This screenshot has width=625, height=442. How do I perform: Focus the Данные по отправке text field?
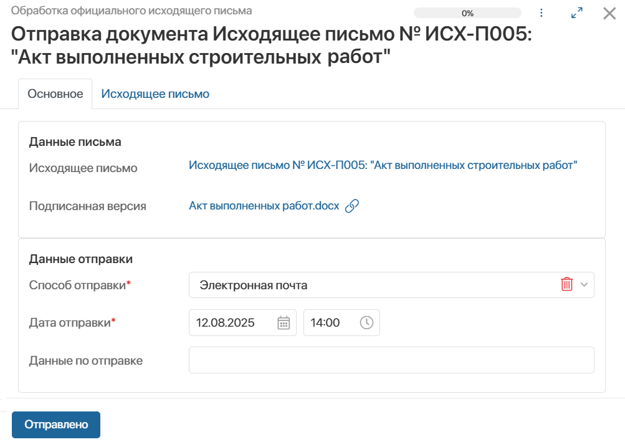pos(391,360)
